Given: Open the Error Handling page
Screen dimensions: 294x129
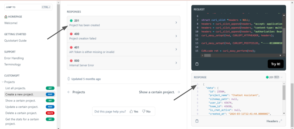Looking at the screenshot, I should pyautogui.click(x=14, y=58).
